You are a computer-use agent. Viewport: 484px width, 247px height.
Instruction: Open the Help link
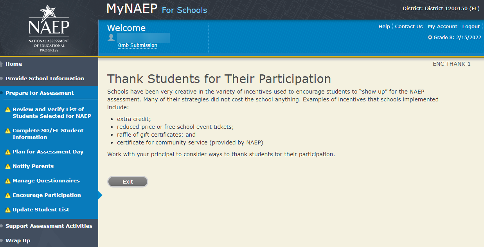click(384, 27)
